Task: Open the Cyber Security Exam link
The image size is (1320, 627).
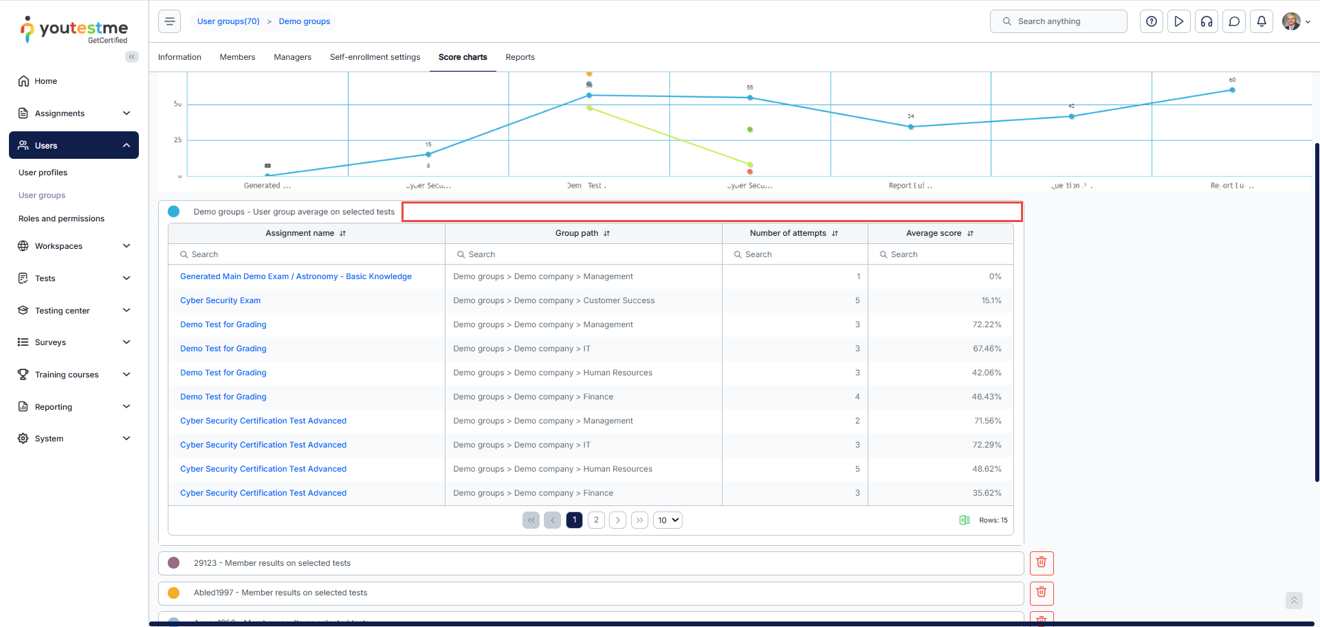Action: click(220, 300)
